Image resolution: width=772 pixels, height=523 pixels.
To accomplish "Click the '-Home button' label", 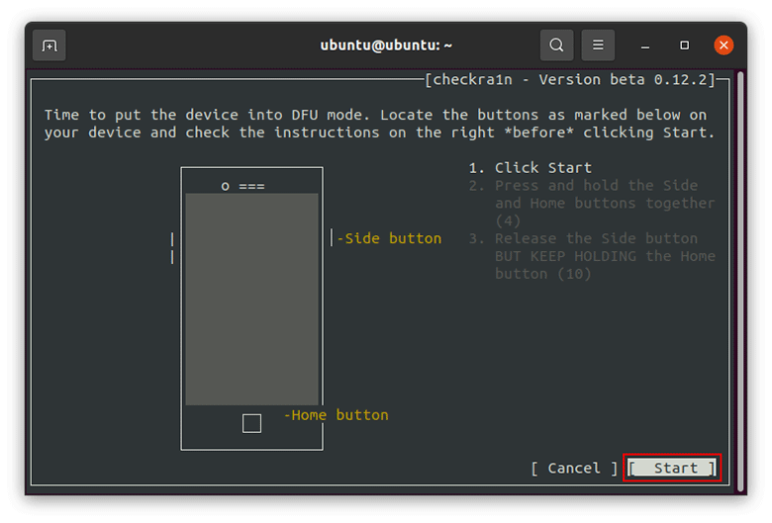I will [x=336, y=415].
